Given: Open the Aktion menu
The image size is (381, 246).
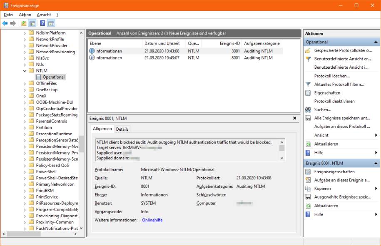Looking at the screenshot, I should 25,15.
